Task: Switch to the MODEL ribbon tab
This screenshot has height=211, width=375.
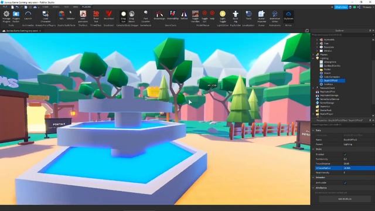Action: (x=56, y=7)
